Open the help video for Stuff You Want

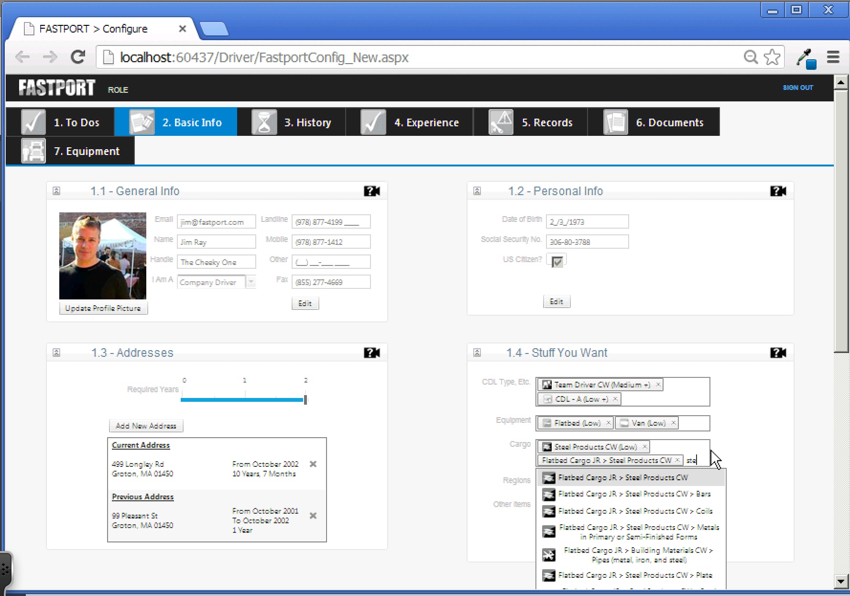point(778,353)
